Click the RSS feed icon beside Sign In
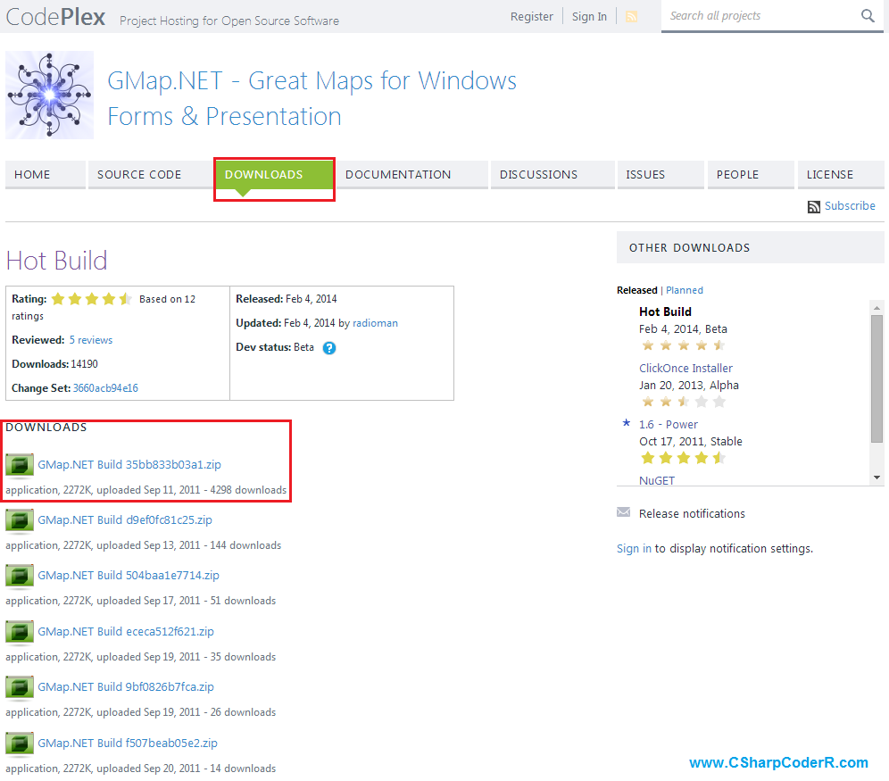This screenshot has width=889, height=781. coord(631,17)
